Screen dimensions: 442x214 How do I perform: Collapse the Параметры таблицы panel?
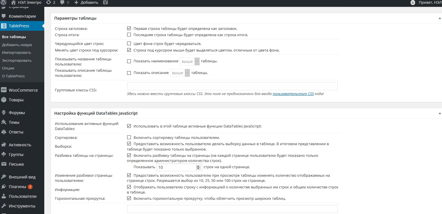[440, 18]
